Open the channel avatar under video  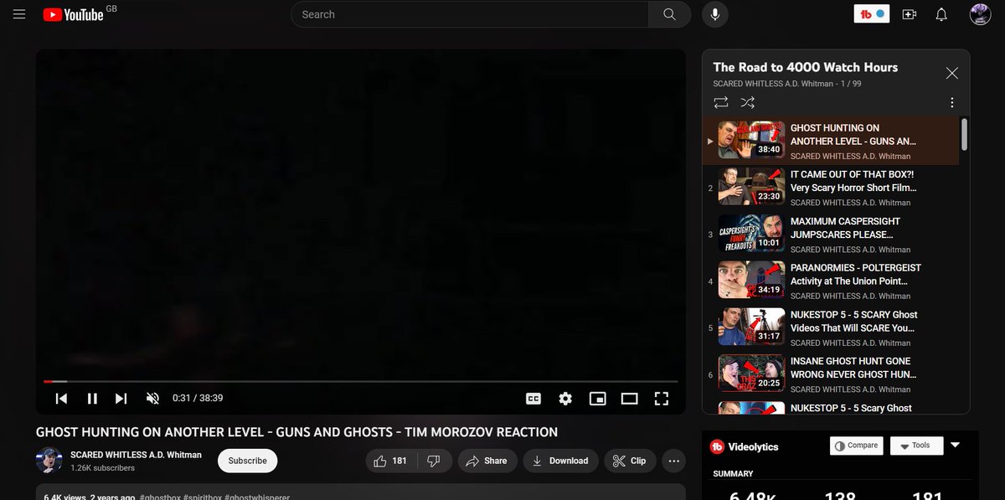pos(49,461)
